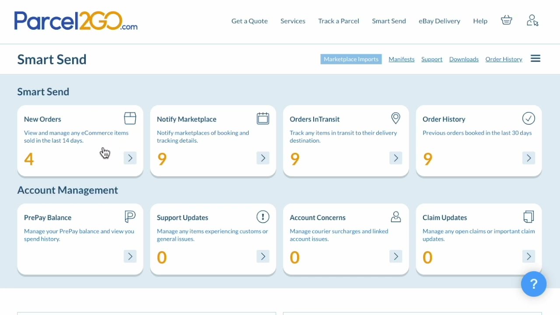Screen dimensions: 560x315
Task: Go to Track a Parcel
Action: (x=339, y=21)
